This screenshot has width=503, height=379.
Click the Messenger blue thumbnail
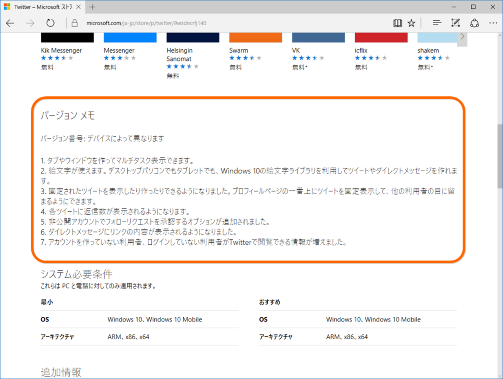[x=130, y=38]
